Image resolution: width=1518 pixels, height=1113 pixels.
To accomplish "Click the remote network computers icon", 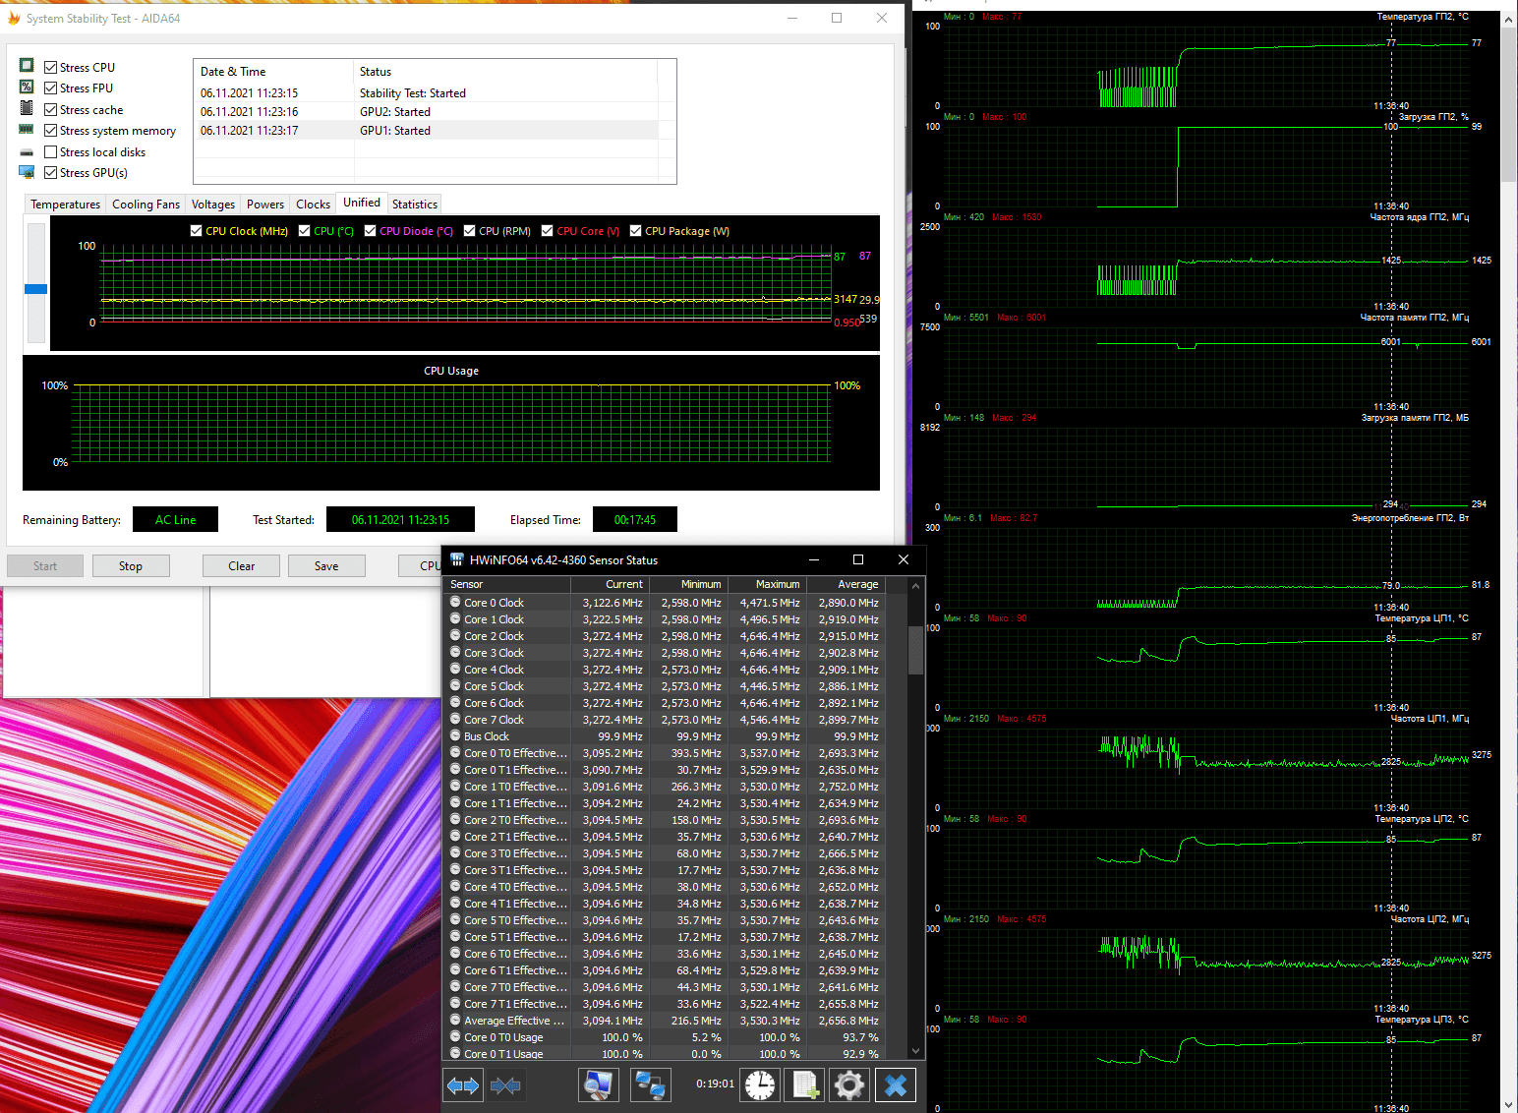I will (650, 1085).
